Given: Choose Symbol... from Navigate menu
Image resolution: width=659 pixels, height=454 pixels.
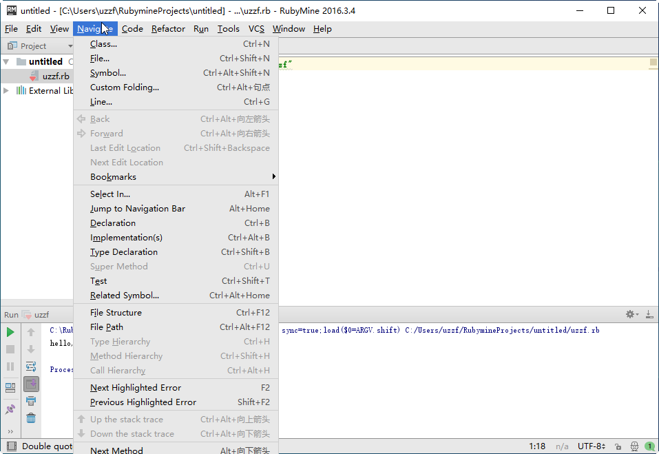Looking at the screenshot, I should [x=176, y=73].
